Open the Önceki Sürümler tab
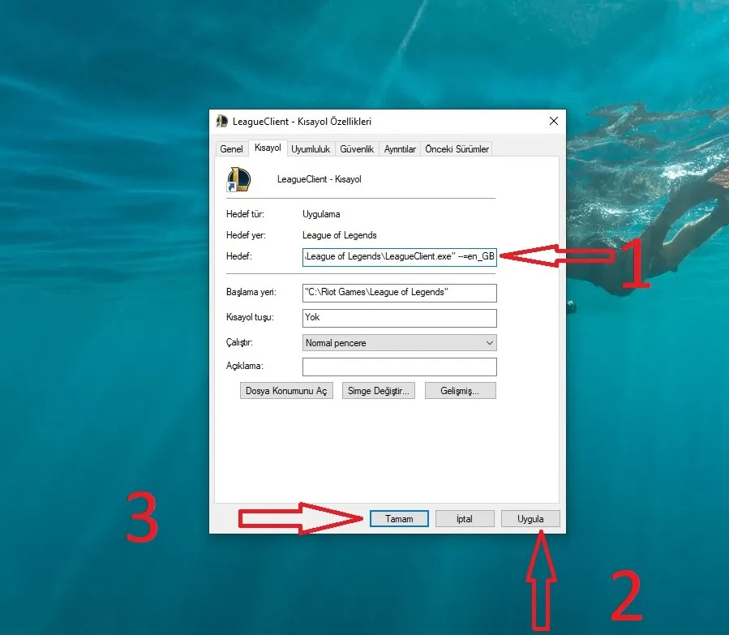729x635 pixels. 457,148
